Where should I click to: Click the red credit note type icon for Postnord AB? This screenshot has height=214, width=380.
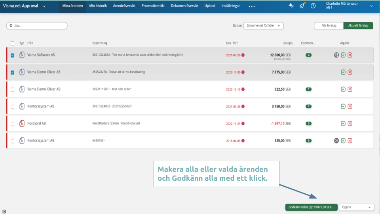[22, 123]
